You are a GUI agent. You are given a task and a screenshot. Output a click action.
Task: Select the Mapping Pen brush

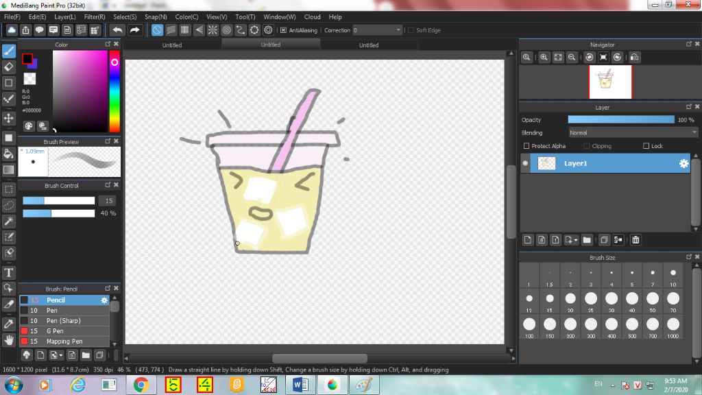pyautogui.click(x=64, y=342)
